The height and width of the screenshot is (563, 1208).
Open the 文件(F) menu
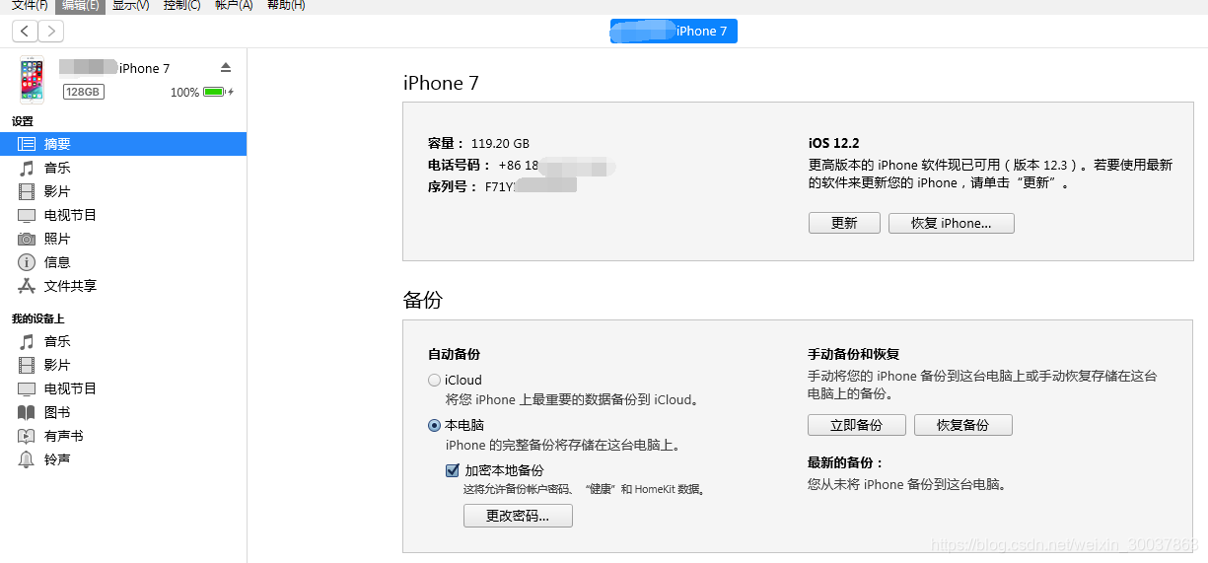(x=29, y=5)
